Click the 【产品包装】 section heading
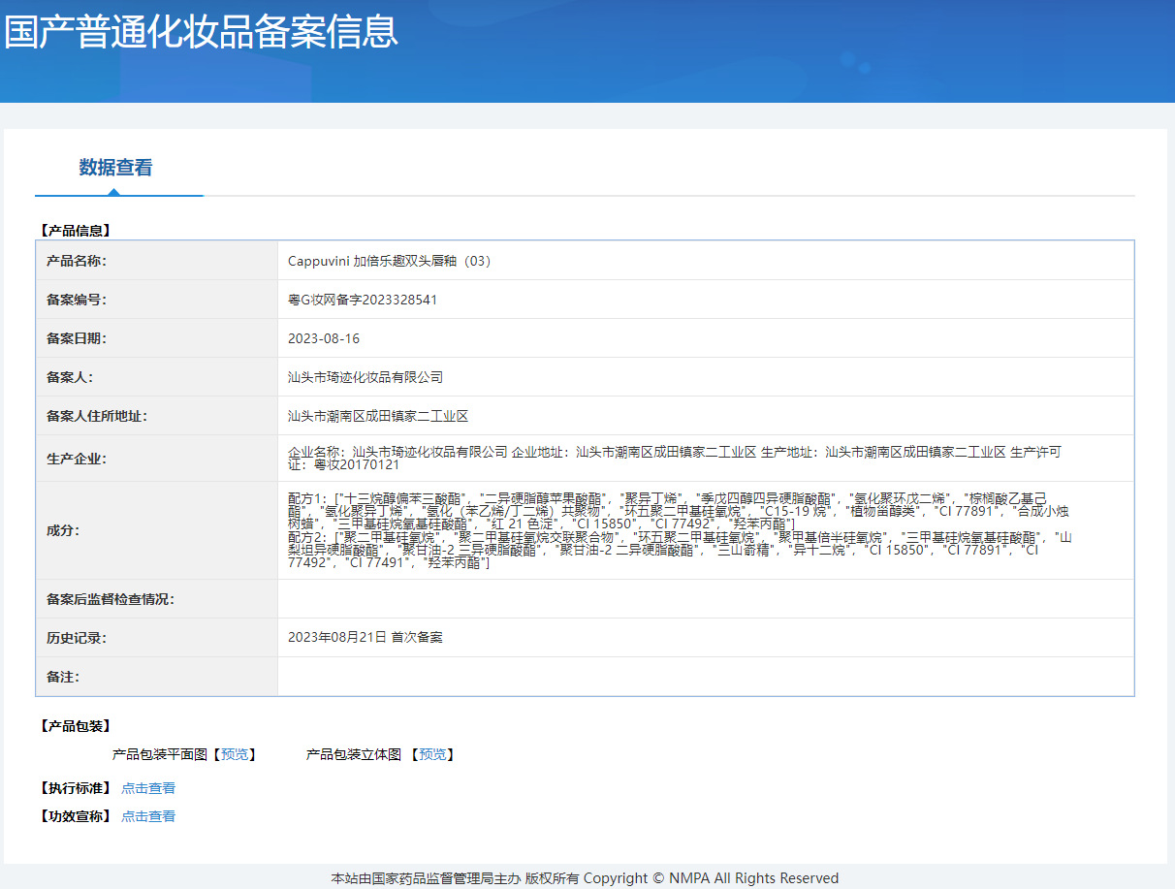1175x889 pixels. point(76,726)
